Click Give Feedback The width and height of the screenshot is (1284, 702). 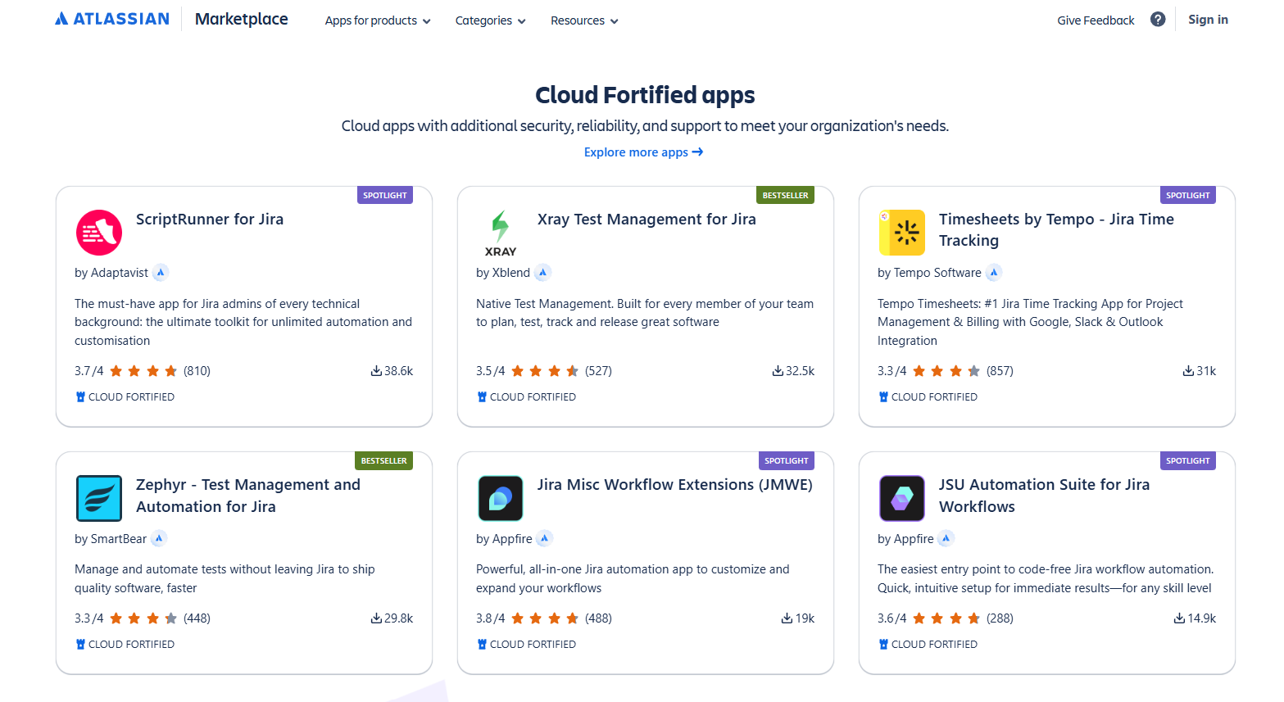point(1096,20)
